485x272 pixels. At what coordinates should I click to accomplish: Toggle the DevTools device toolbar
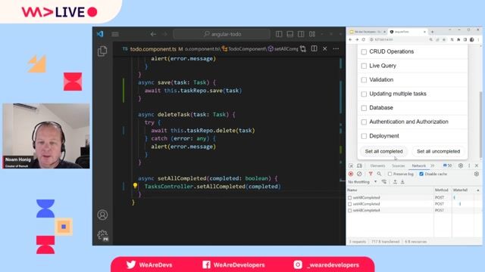(359, 166)
